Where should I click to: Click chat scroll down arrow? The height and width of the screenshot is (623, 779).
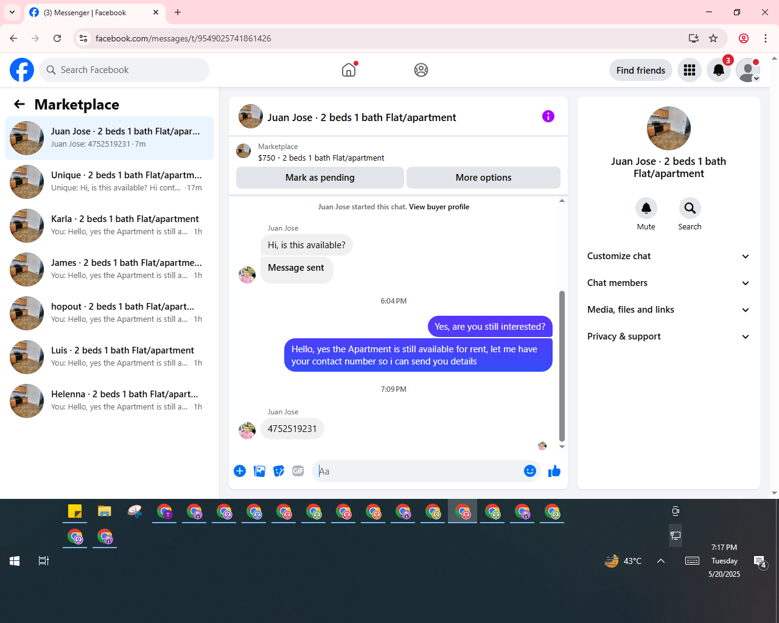coord(562,447)
